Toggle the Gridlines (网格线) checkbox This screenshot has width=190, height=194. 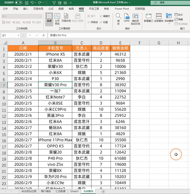tap(89, 22)
